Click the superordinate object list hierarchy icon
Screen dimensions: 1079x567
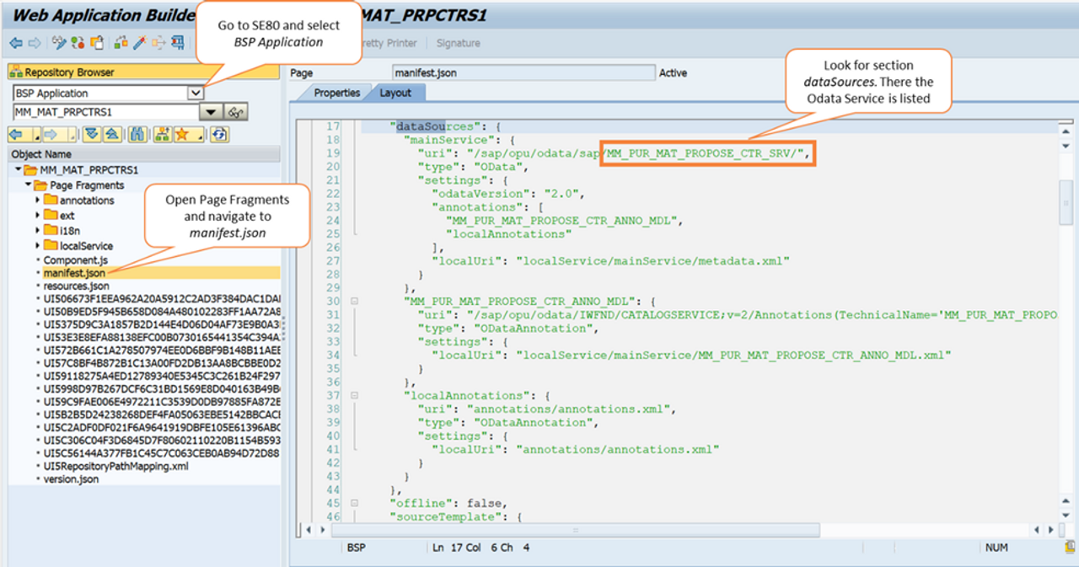pos(164,135)
